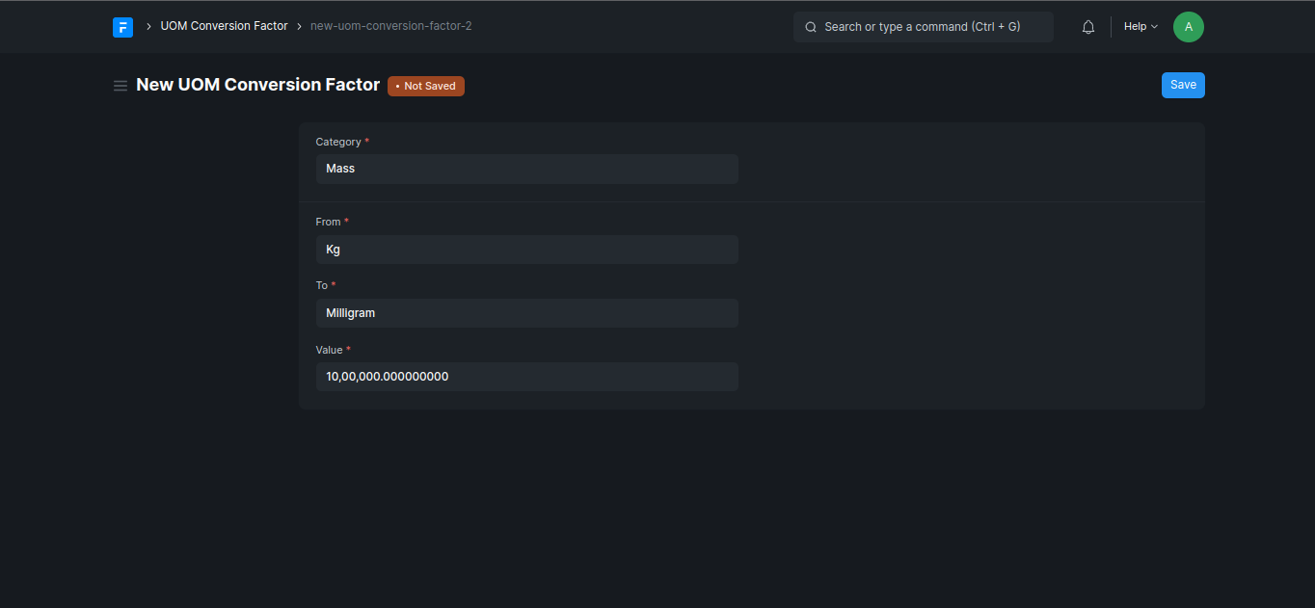Toggle the sidebar with the hamburger icon
The image size is (1315, 608).
coord(121,86)
